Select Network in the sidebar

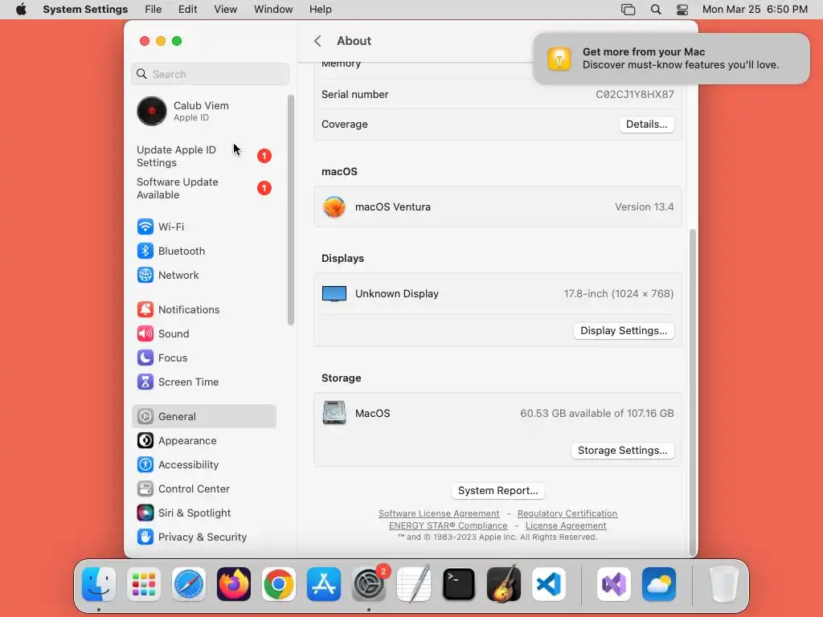coord(203,275)
